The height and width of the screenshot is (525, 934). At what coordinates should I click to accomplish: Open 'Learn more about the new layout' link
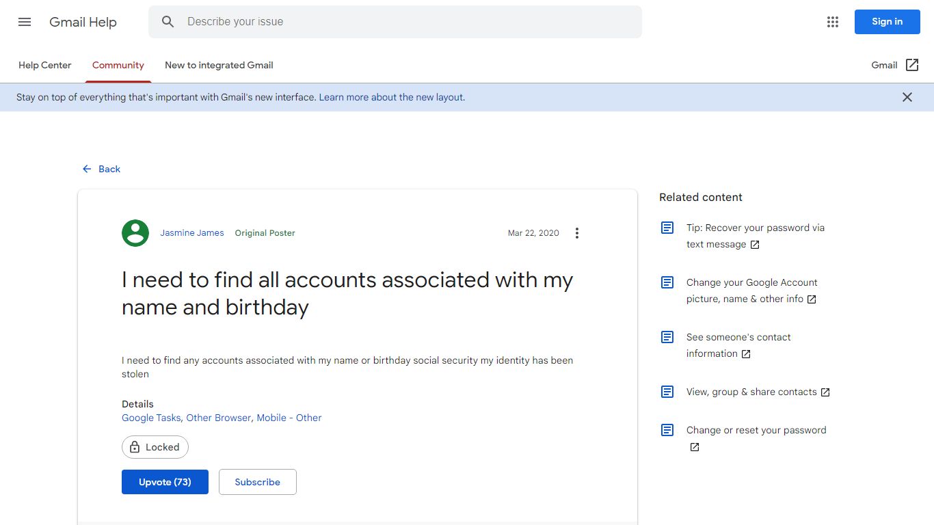click(392, 97)
